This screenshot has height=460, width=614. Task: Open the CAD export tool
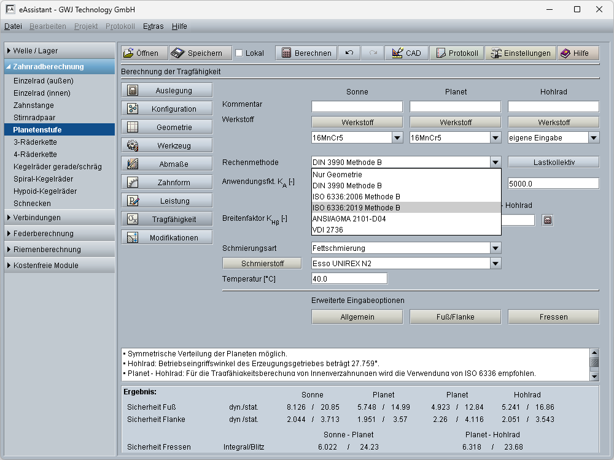[406, 53]
